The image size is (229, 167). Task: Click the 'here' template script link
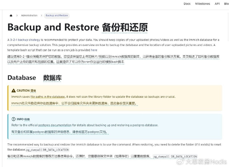(x=94, y=50)
